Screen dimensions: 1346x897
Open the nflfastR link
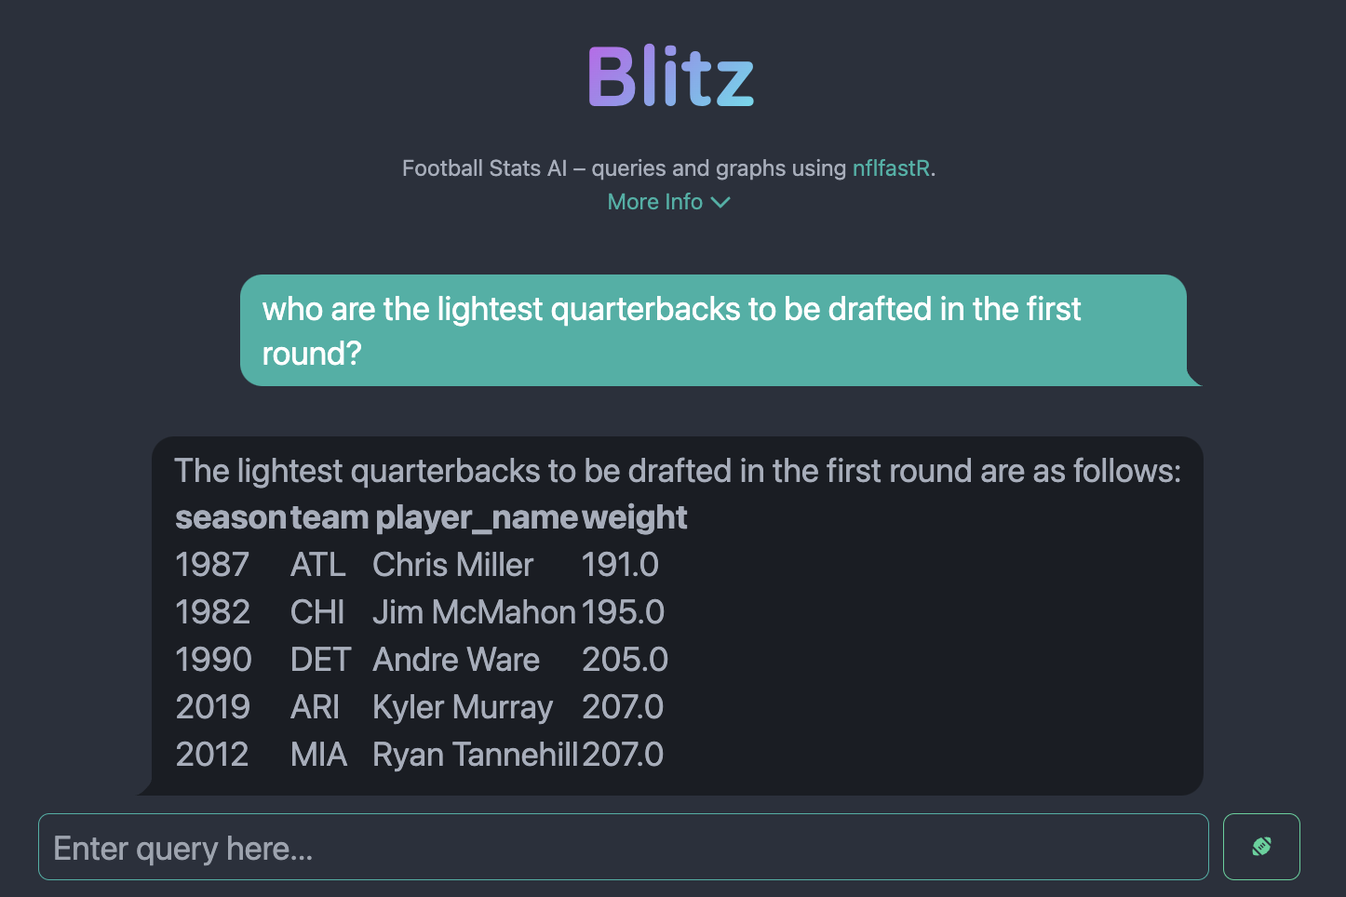[891, 168]
